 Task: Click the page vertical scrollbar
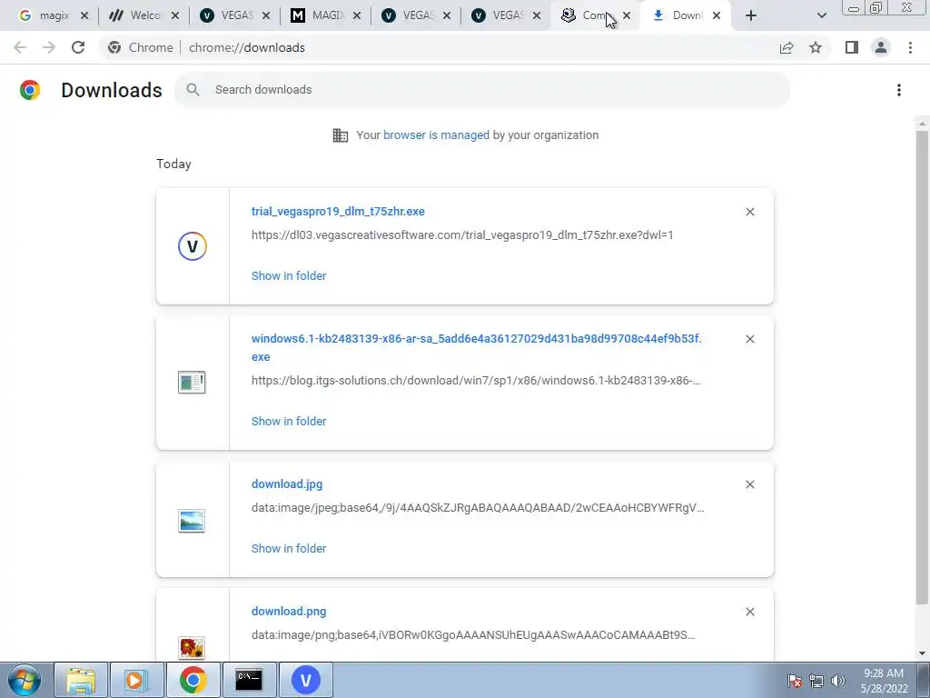tap(922, 368)
